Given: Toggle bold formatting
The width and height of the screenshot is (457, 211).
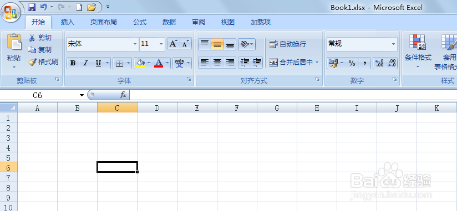Looking at the screenshot, I should point(73,63).
